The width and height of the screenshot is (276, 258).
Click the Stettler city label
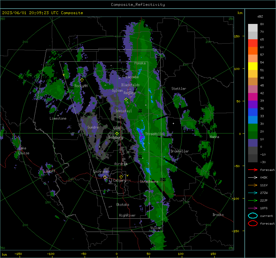tap(179, 89)
